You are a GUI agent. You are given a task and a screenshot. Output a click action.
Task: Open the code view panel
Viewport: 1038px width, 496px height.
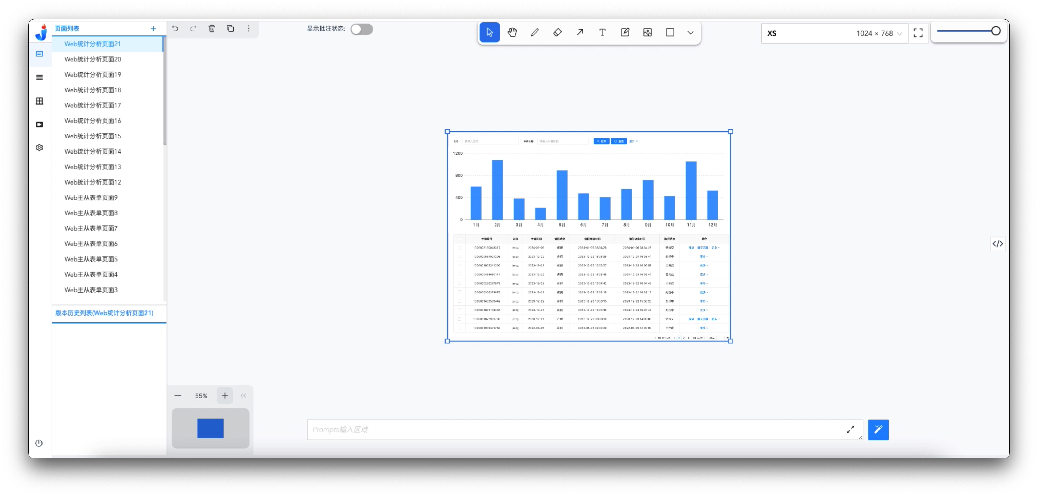coord(998,244)
